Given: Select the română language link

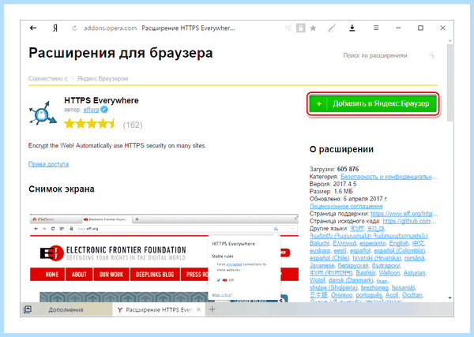Looking at the screenshot, I should tap(414, 258).
